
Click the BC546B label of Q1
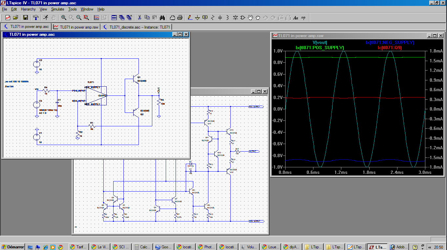tap(142, 80)
